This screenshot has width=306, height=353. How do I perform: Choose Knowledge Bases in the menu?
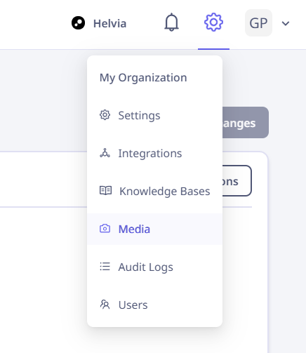[x=154, y=191]
